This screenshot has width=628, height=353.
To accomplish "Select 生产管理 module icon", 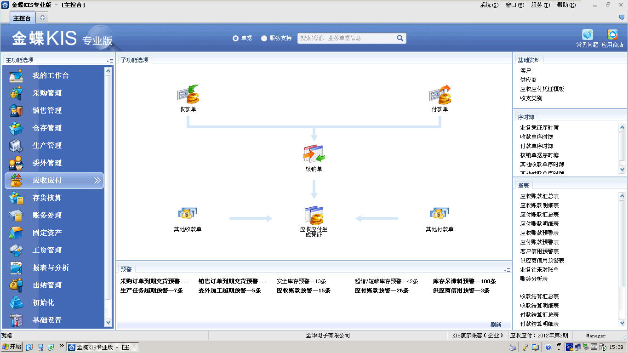I will point(16,145).
